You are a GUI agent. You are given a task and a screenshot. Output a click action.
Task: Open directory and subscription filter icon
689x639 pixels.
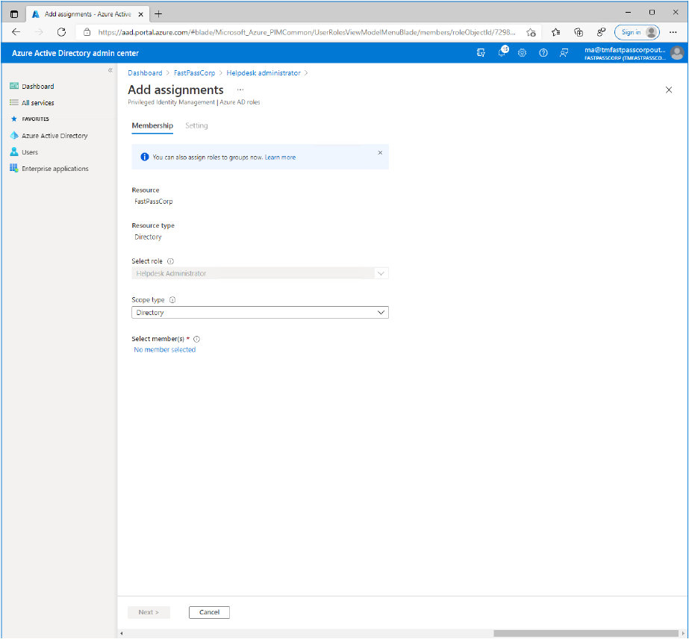481,53
